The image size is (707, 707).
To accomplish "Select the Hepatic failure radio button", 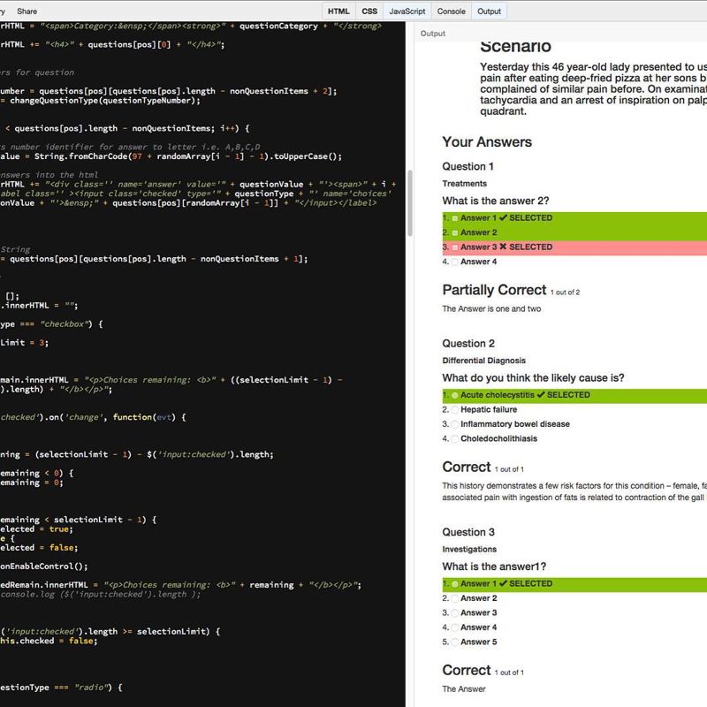I will click(x=455, y=410).
